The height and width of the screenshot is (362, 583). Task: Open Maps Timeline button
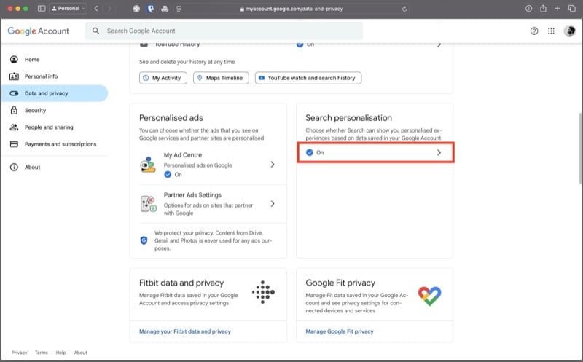[x=221, y=78]
